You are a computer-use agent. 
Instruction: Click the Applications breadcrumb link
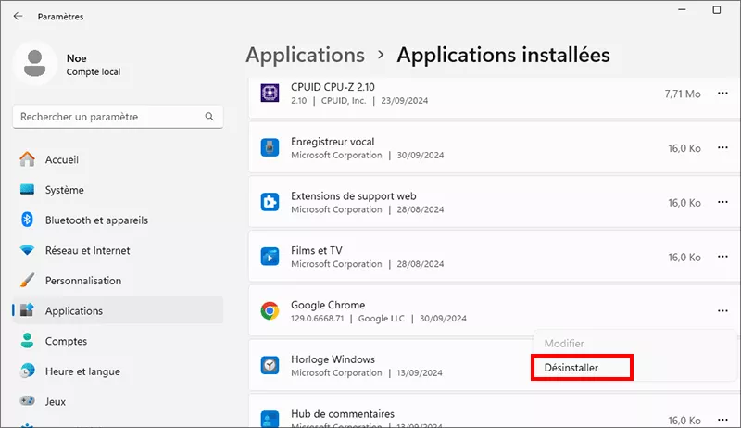point(306,56)
